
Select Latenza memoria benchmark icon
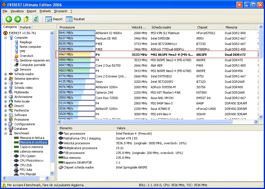pos(16,151)
